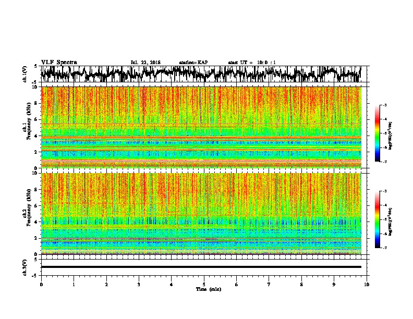Click the '-5' voltage tick on ch.1(V) axis
This screenshot has width=413, height=319.
point(35,82)
